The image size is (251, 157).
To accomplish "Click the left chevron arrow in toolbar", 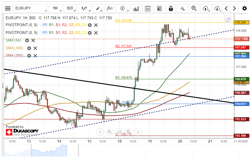I will [x=226, y=8].
